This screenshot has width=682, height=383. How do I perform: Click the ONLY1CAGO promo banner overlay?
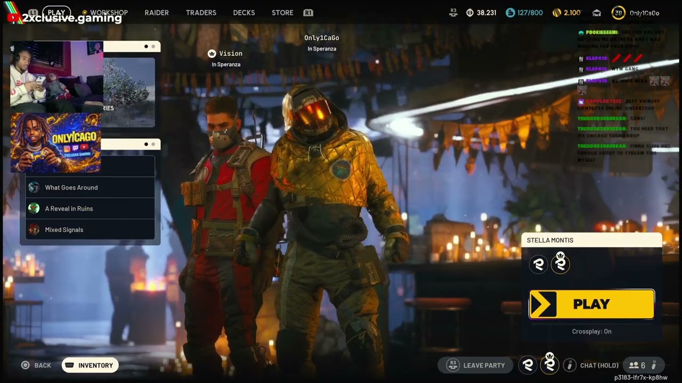56,143
